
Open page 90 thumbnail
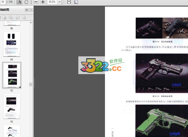(x=12, y=23)
